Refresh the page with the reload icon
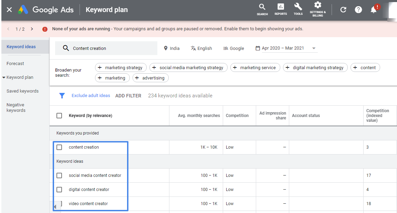 [343, 10]
